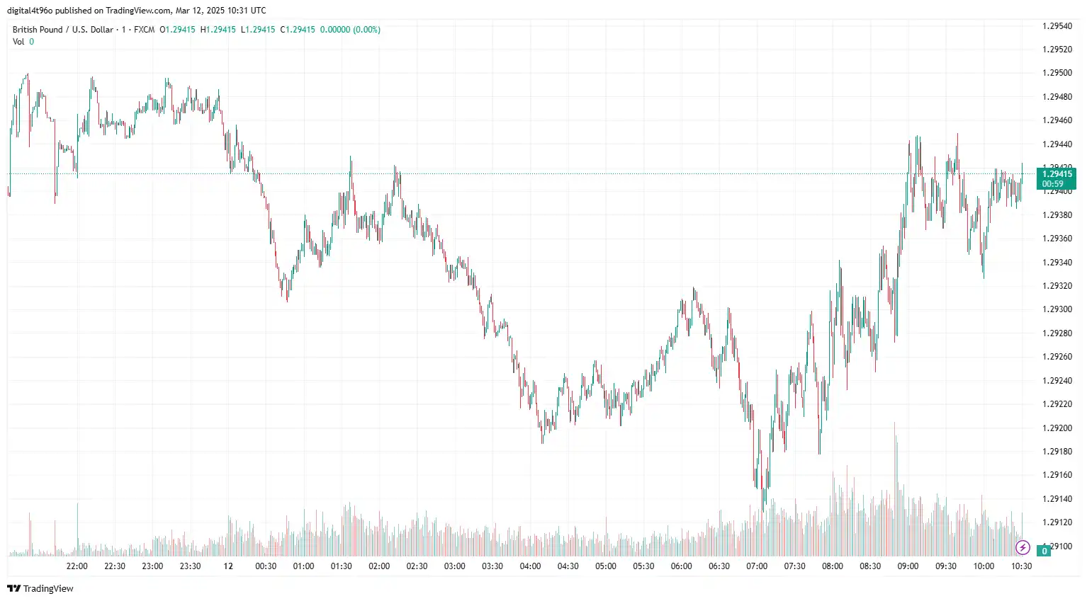The width and height of the screenshot is (1087, 601).
Task: Click the Vol 0 indicator label
Action: 23,42
